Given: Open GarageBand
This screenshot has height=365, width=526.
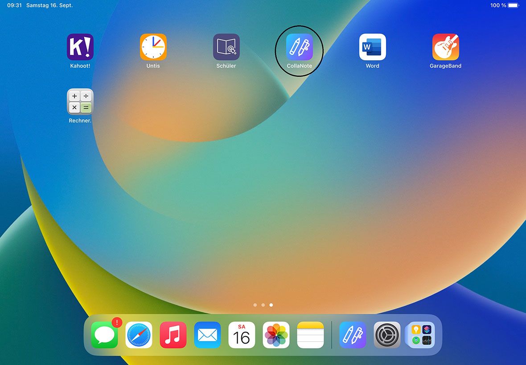Looking at the screenshot, I should [446, 47].
